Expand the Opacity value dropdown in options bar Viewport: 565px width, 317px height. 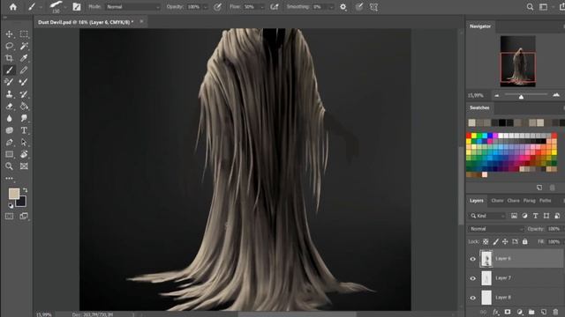point(206,7)
